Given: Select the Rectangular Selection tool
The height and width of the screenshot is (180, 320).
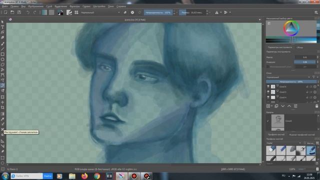Looking at the screenshot, I should [x=2, y=158].
